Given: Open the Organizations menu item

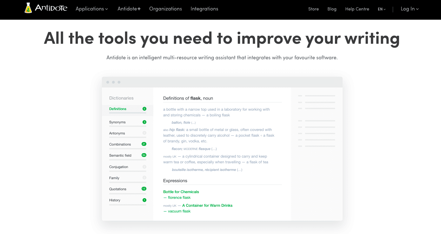Looking at the screenshot, I should pos(165,9).
